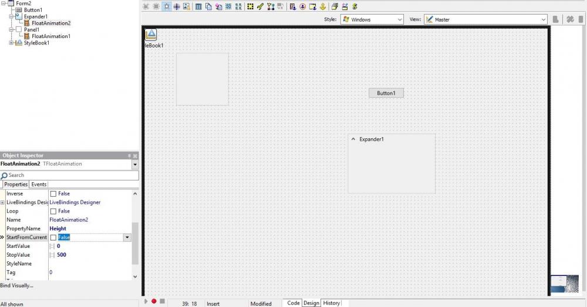This screenshot has height=307, width=587.
Task: Open the StartFromCurrent value dropdown arrow
Action: pyautogui.click(x=127, y=237)
